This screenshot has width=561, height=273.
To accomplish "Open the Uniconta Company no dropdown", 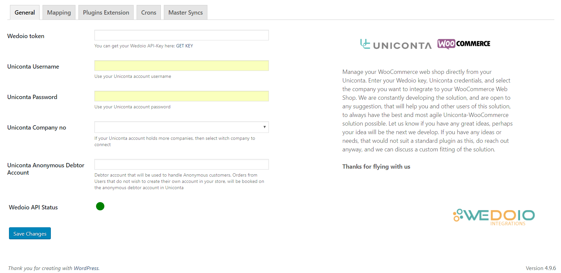I will pyautogui.click(x=181, y=127).
